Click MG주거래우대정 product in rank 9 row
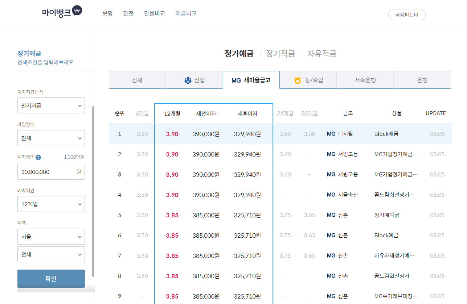Image resolution: width=467 pixels, height=304 pixels. 396,296
